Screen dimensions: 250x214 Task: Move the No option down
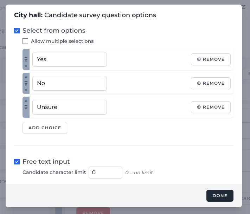pos(26,90)
